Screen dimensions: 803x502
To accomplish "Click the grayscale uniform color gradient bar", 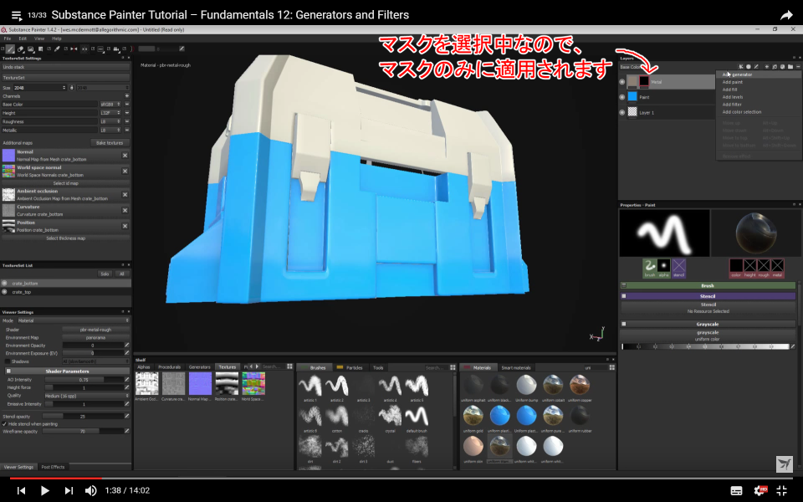I will coord(705,346).
